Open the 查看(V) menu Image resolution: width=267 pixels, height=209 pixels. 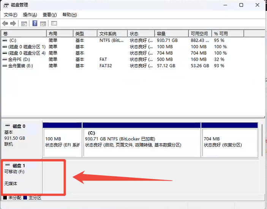[x=49, y=15]
